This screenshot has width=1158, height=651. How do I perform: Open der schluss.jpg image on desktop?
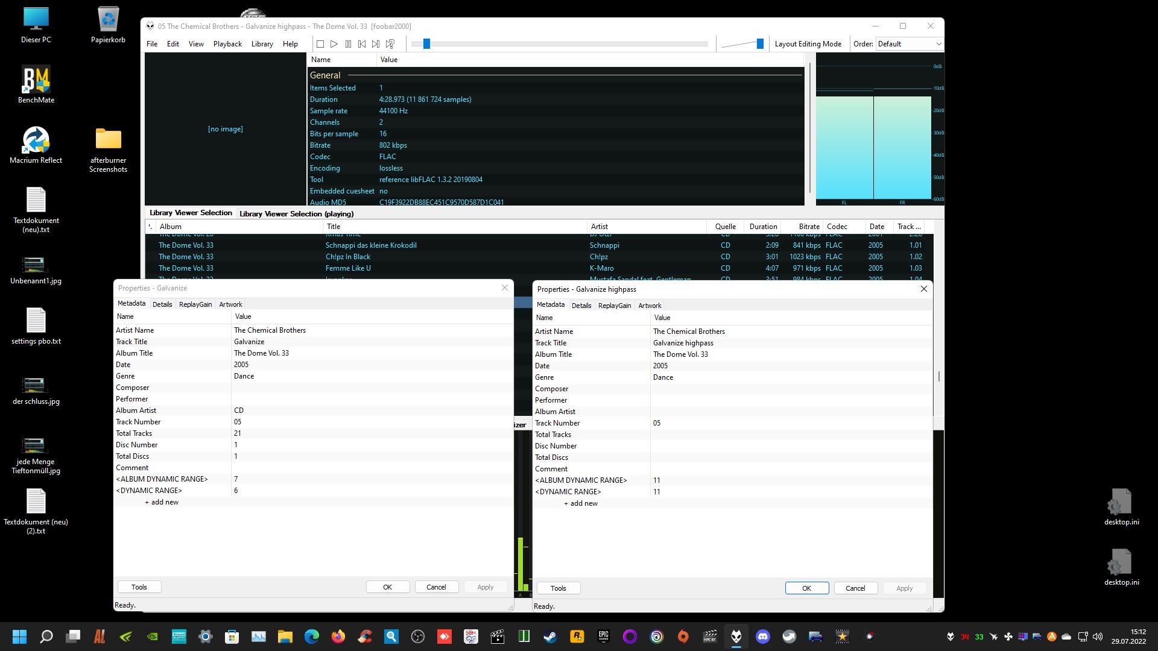click(36, 390)
